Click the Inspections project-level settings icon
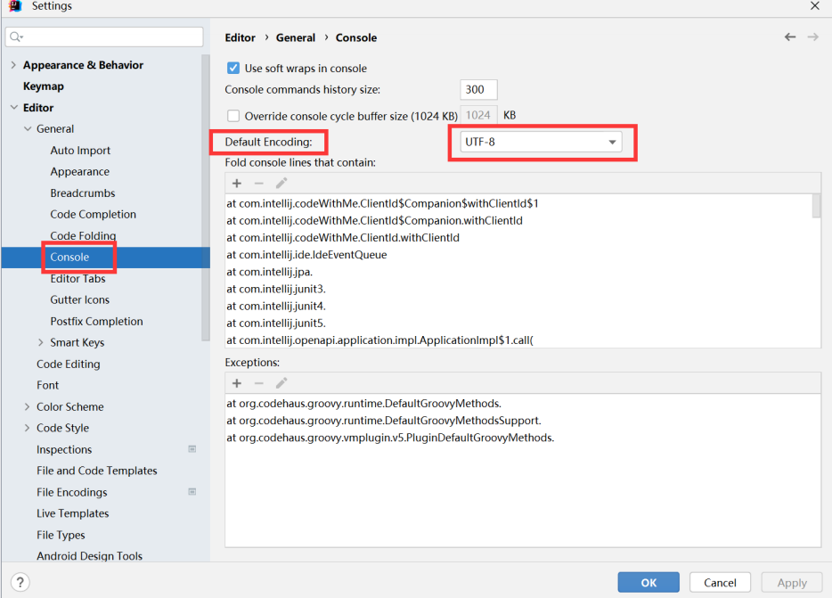The width and height of the screenshot is (832, 598). tap(192, 449)
